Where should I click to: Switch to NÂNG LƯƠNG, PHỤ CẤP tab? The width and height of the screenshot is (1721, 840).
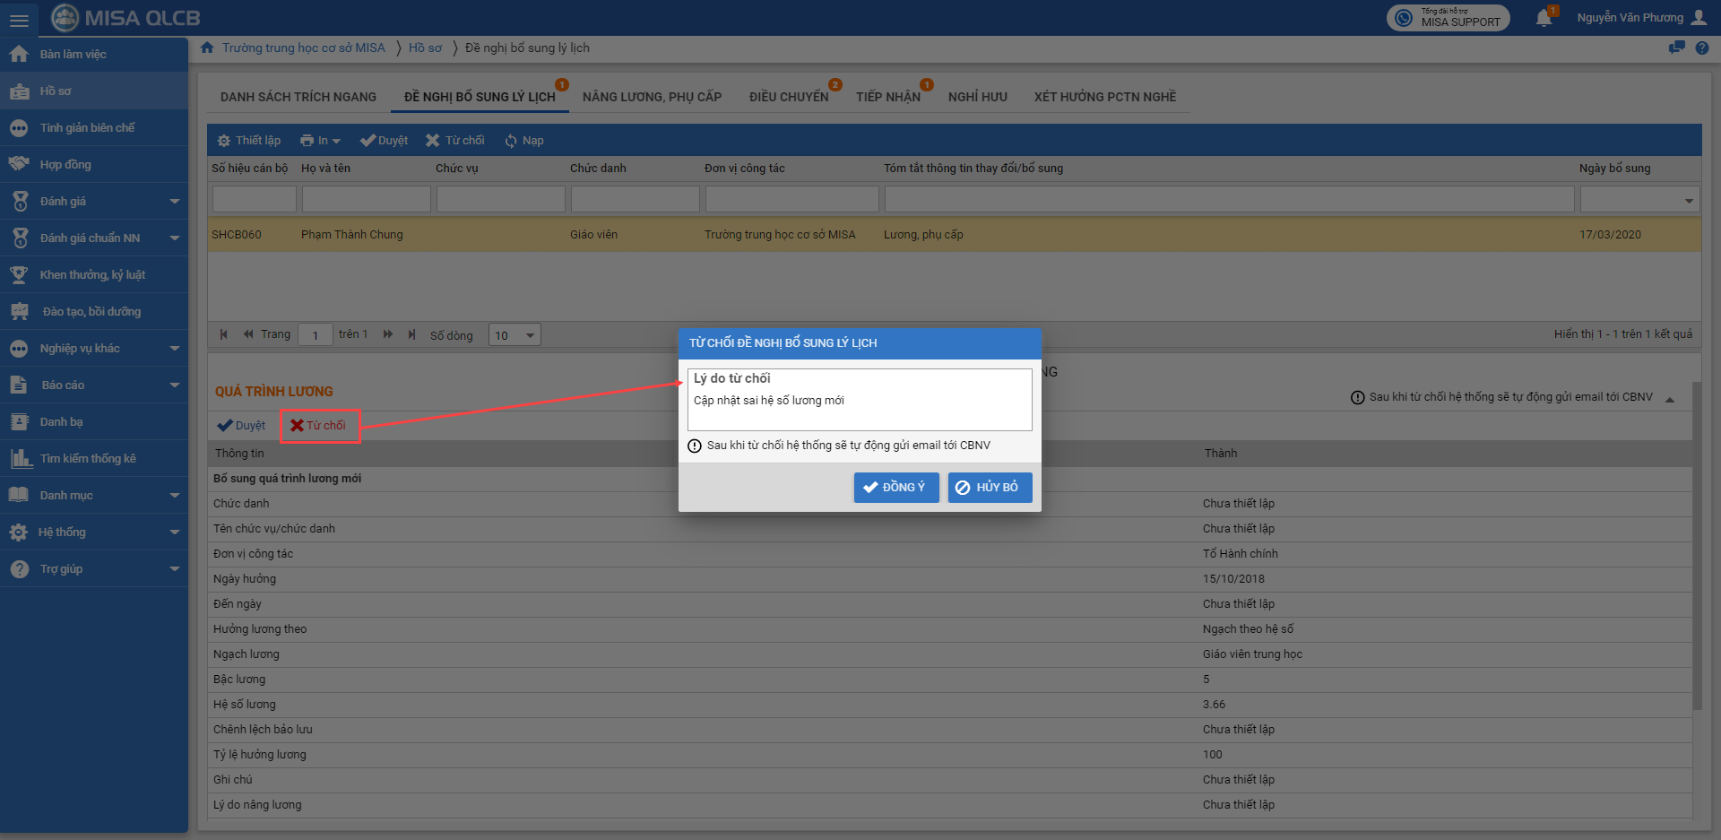pos(652,97)
